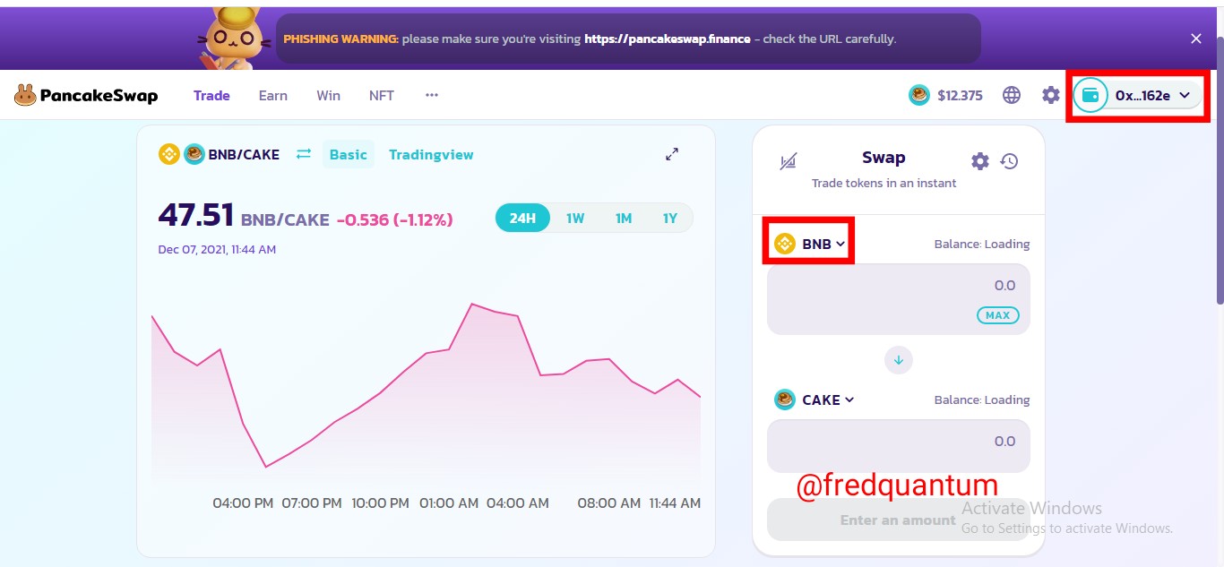1224x567 pixels.
Task: Click the '-0.536 (-1.12%)' price change
Action: tap(394, 219)
